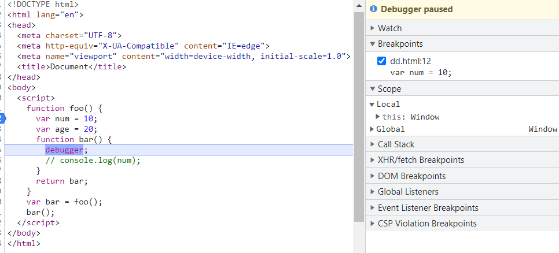Expand Event Listener Breakpoints section
The image size is (559, 253).
click(x=462, y=207)
